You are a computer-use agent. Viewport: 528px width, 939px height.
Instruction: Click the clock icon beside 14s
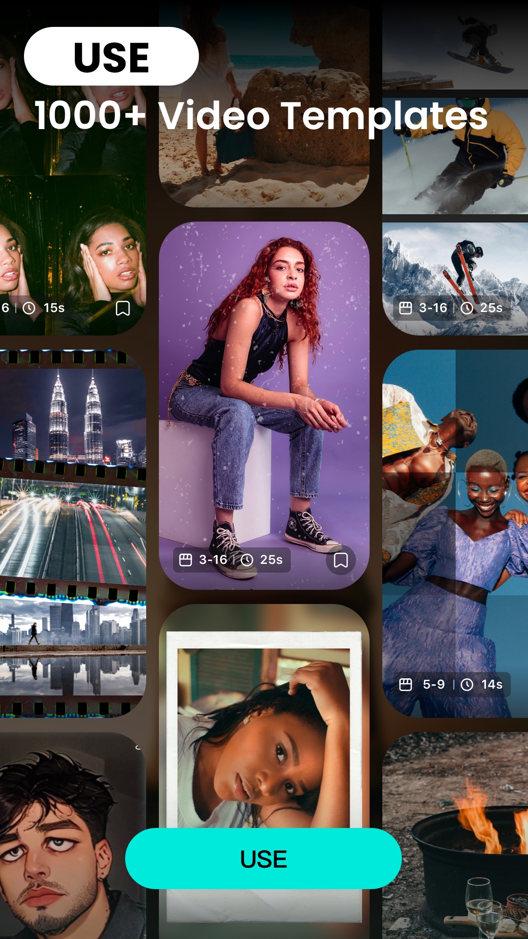point(467,684)
